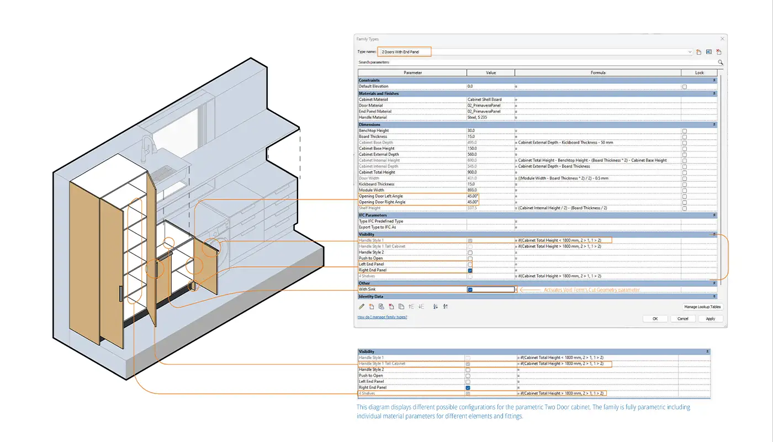Uncheck the Right End Panel checkbox
Screen dimensions: 773x442
(x=470, y=270)
